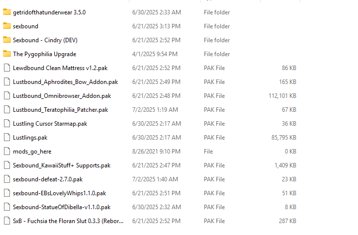Click the file icon of Lustbound_Aphrodites_Bow_Addon.pak
358x235 pixels.
click(7, 81)
